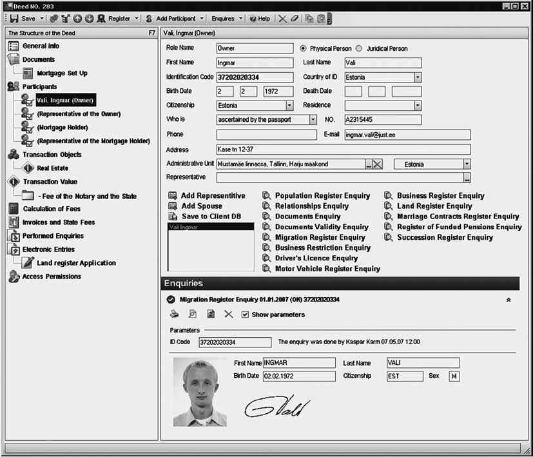533x457 pixels.
Task: Click the toolbar delete X icon
Action: (x=282, y=18)
